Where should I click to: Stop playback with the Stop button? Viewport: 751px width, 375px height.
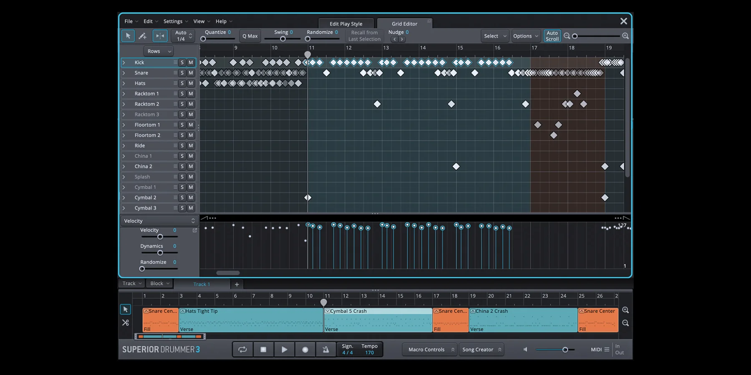[x=263, y=350]
